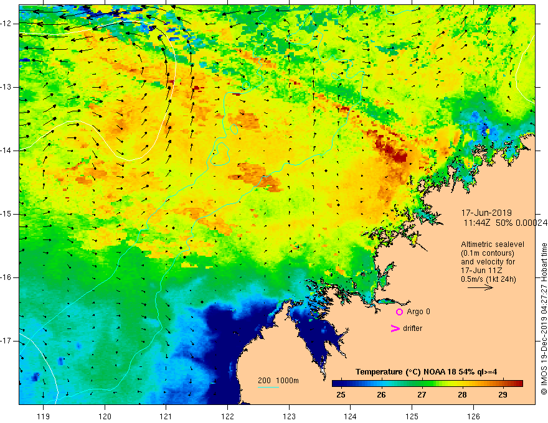This screenshot has height=423, width=548.
Task: Click the colorbar tick label 25
Action: pyautogui.click(x=341, y=395)
